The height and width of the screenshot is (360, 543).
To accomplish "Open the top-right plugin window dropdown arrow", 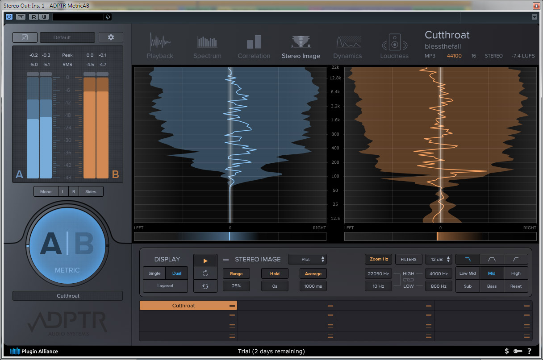I will tap(535, 17).
